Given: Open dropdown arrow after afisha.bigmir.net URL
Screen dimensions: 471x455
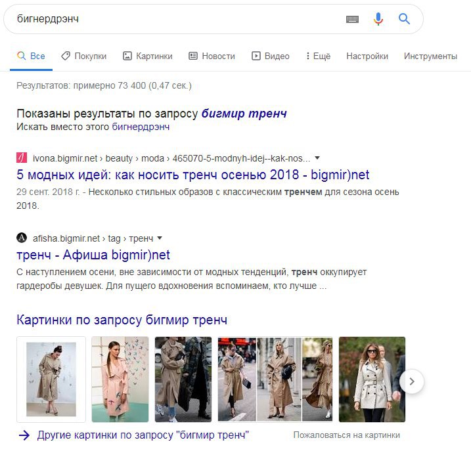Looking at the screenshot, I should point(160,238).
